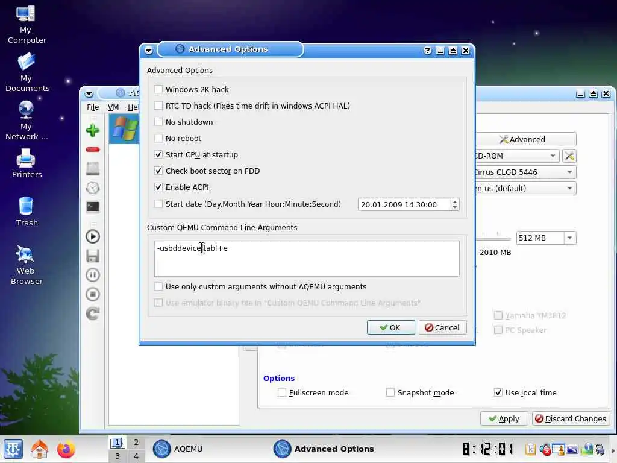Click the Advanced button in AQEMU window
Image resolution: width=617 pixels, height=463 pixels.
click(x=525, y=139)
